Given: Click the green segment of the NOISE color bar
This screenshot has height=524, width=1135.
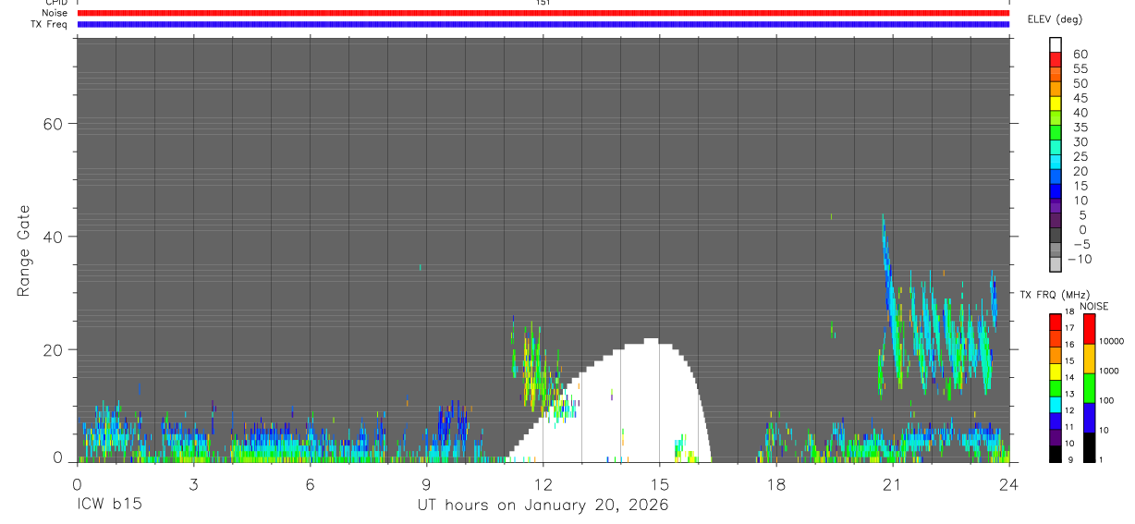Looking at the screenshot, I should coord(1089,387).
